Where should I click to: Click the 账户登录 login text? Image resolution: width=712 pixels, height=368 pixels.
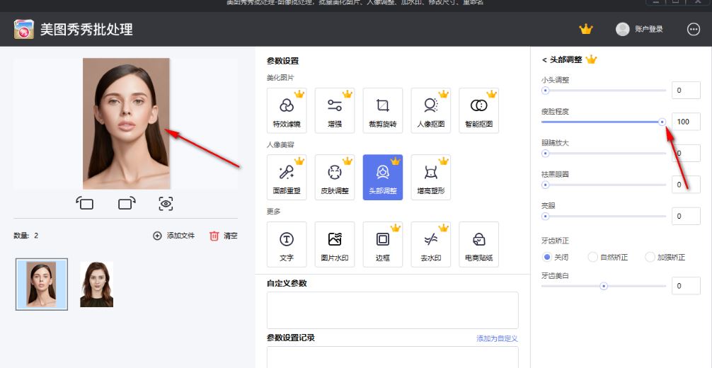[x=649, y=30]
